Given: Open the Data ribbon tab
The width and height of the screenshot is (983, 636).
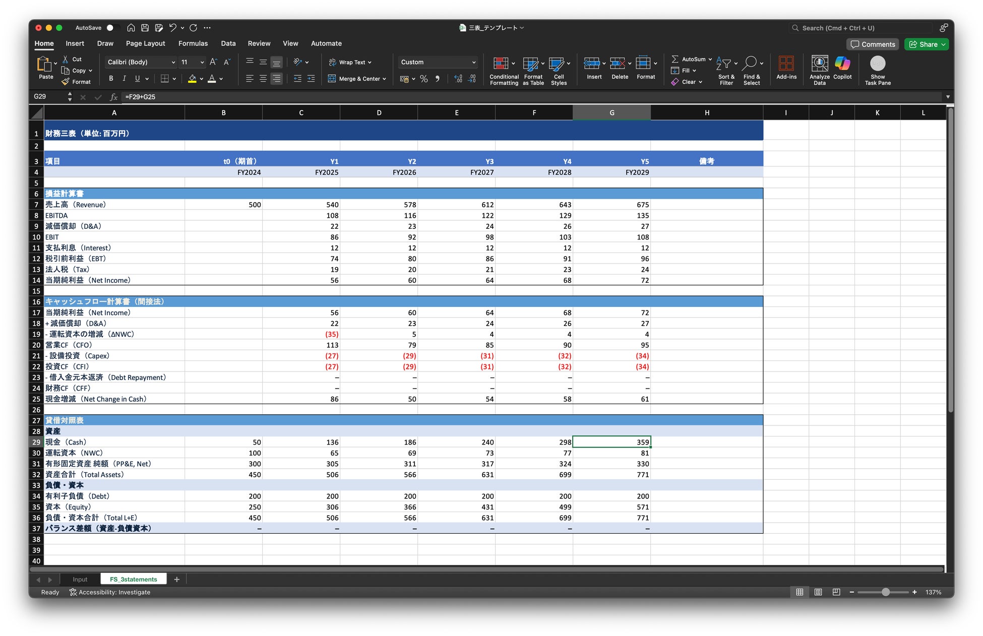Looking at the screenshot, I should click(x=228, y=43).
